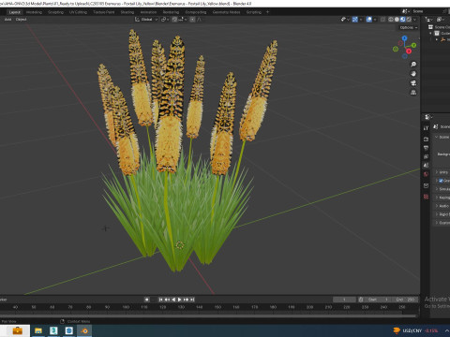Open the Global transform orientation dropdown
Image resolution: width=450 pixels, height=337 pixels.
[x=146, y=20]
